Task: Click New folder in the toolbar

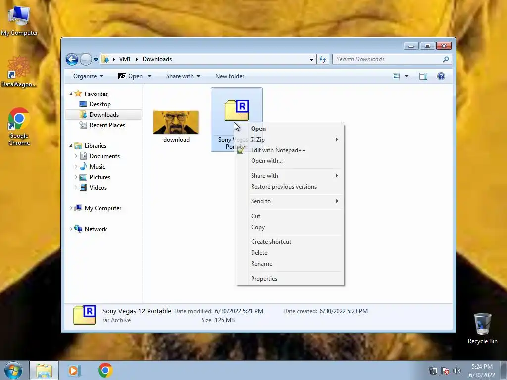Action: (x=230, y=76)
